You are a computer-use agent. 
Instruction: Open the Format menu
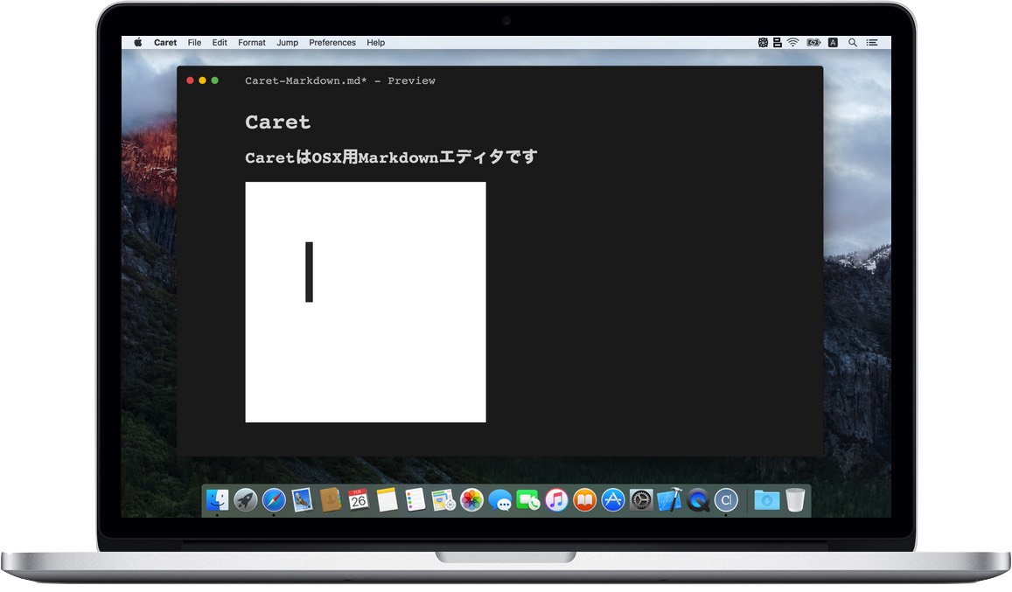[x=252, y=43]
